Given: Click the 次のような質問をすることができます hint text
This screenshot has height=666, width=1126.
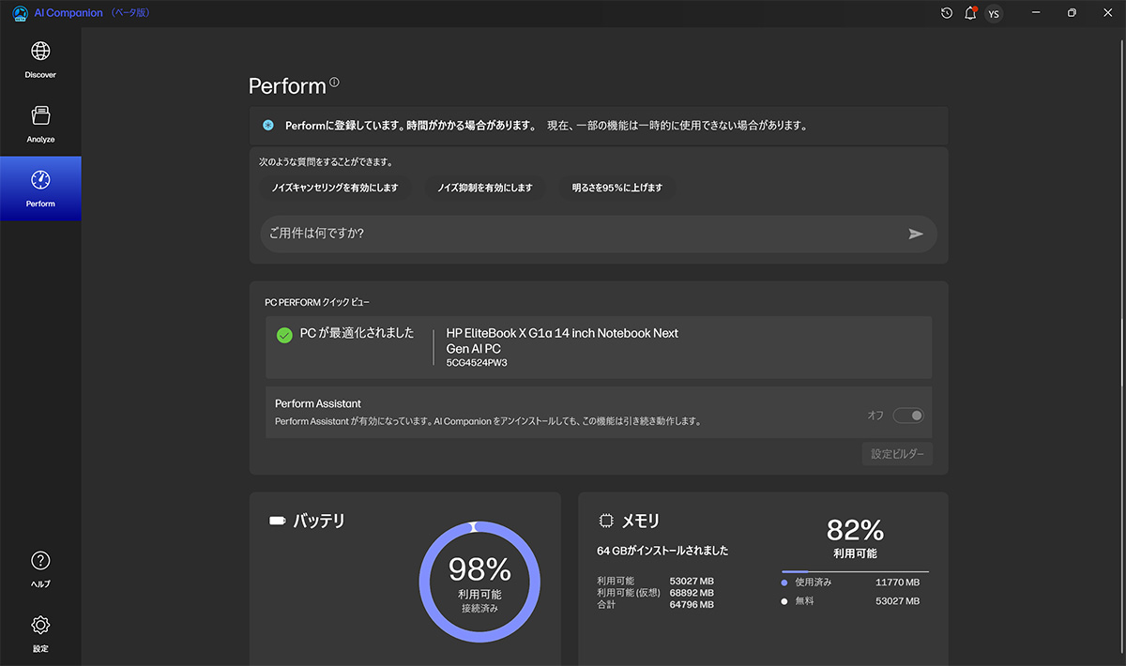Looking at the screenshot, I should tap(326, 162).
